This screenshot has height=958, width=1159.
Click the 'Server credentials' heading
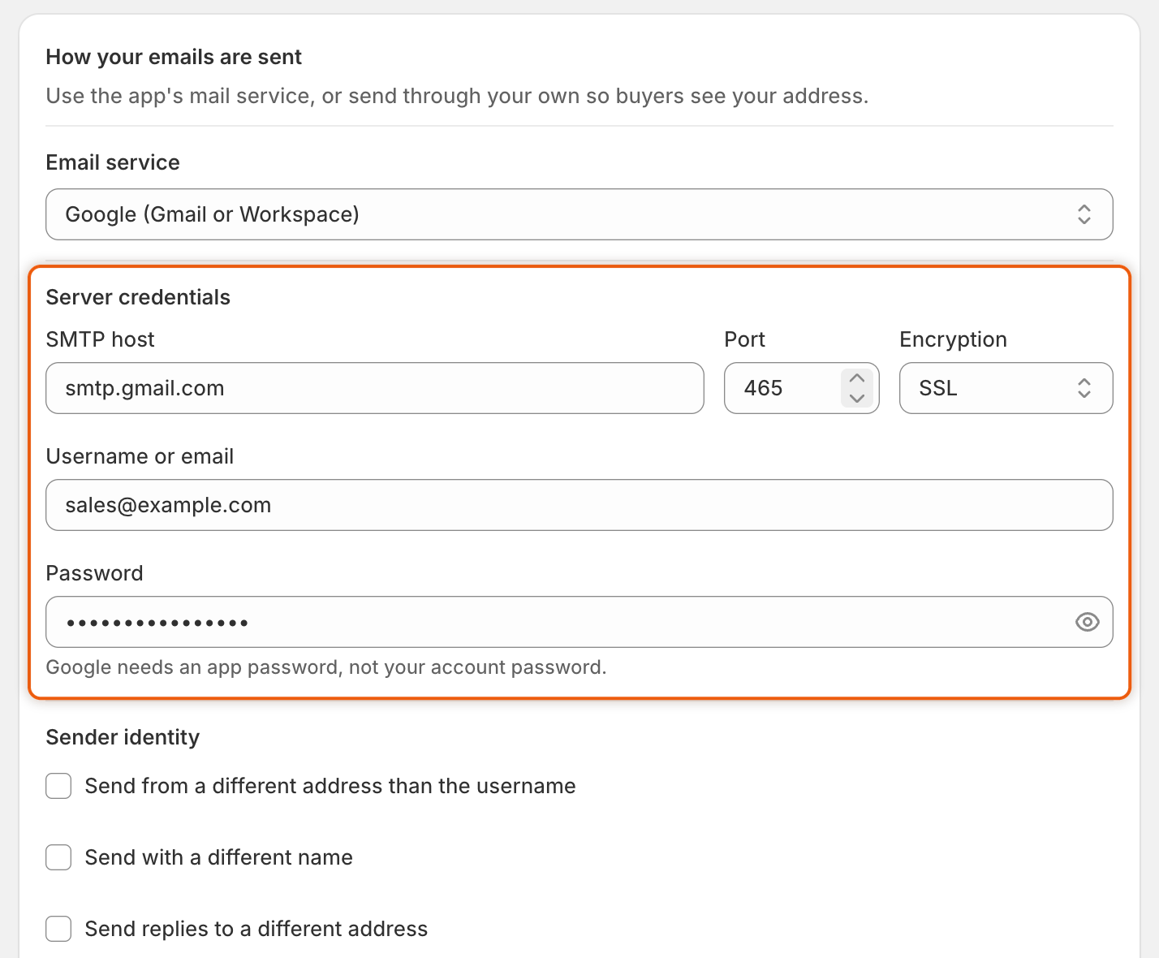[x=138, y=297]
